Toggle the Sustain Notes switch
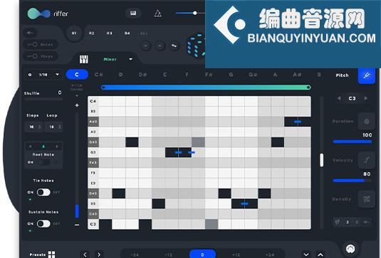The width and height of the screenshot is (381, 258). click(43, 224)
